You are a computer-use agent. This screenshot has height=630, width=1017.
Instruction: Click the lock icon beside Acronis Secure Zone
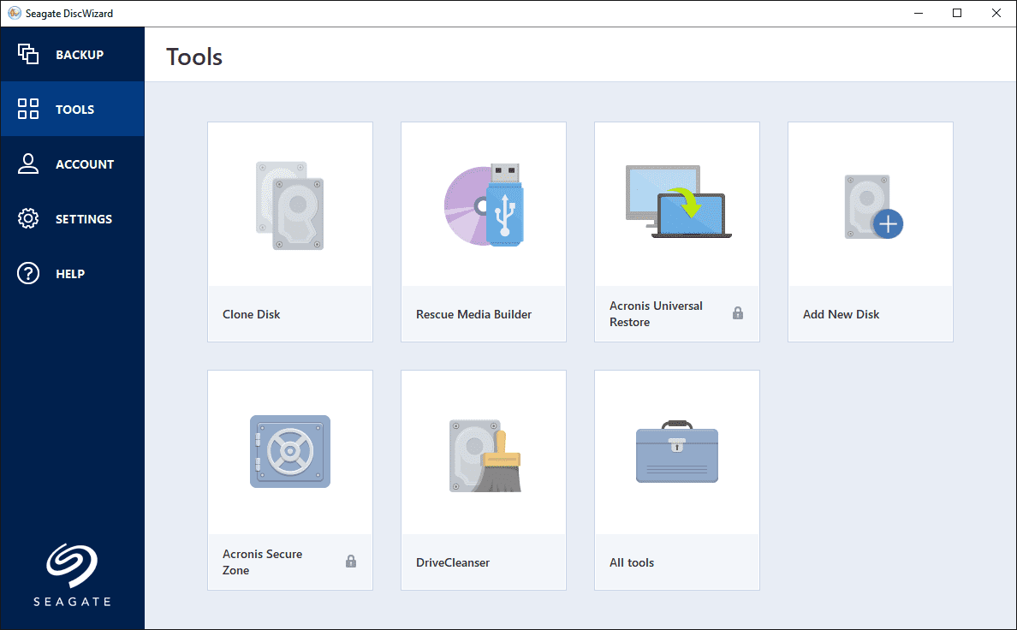point(351,562)
